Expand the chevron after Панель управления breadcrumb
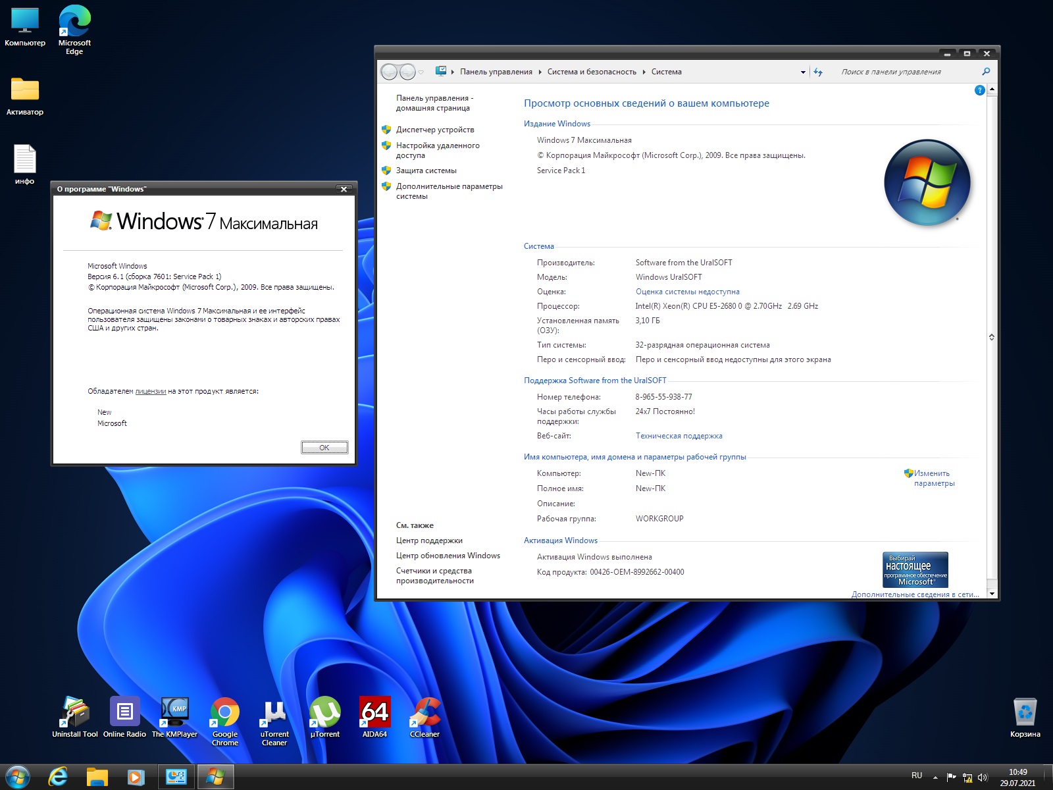 coord(540,72)
